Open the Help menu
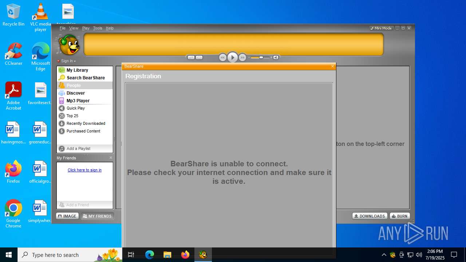 110,28
